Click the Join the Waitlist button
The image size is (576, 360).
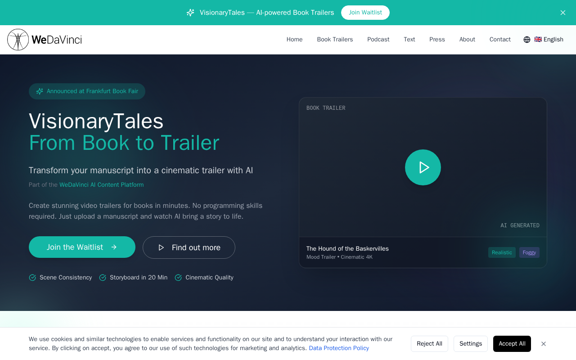[x=82, y=247]
